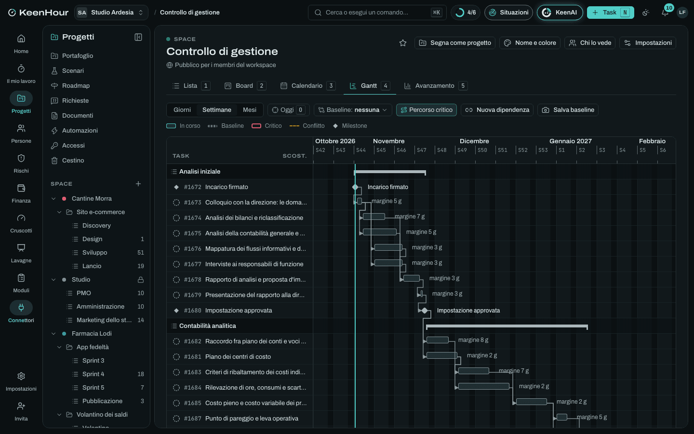Toggle status circle of task #1685

point(176,403)
